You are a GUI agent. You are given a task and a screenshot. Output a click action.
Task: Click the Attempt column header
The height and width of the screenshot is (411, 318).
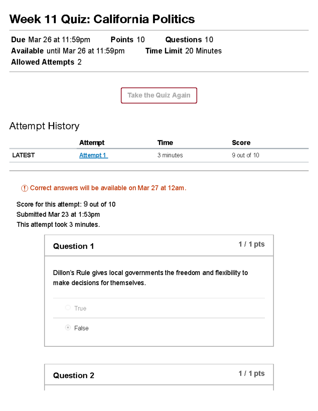(x=91, y=143)
